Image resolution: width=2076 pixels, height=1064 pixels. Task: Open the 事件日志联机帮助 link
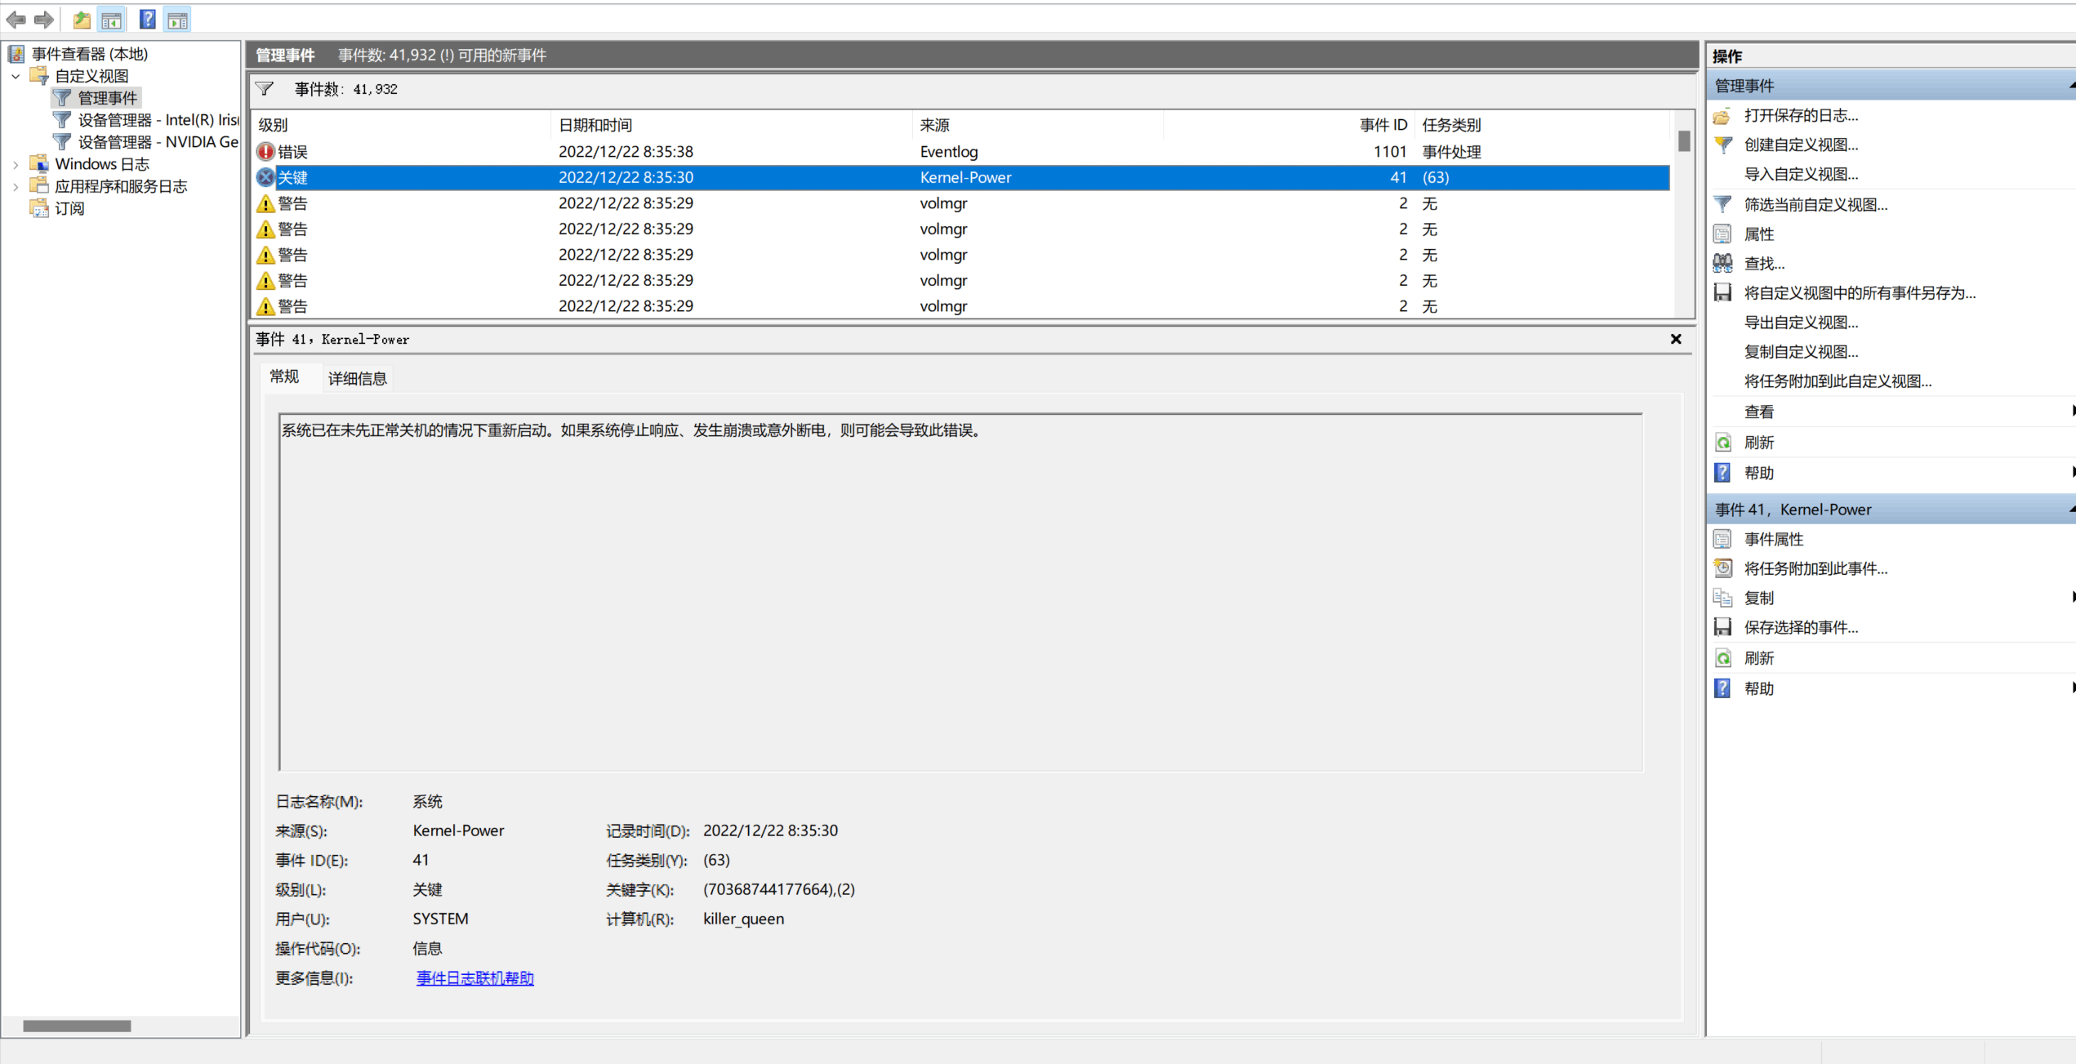click(474, 977)
